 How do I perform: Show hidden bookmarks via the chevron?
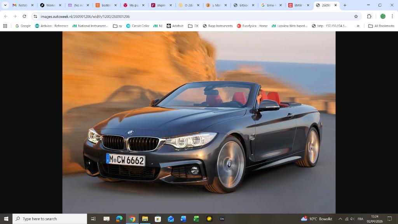358,26
